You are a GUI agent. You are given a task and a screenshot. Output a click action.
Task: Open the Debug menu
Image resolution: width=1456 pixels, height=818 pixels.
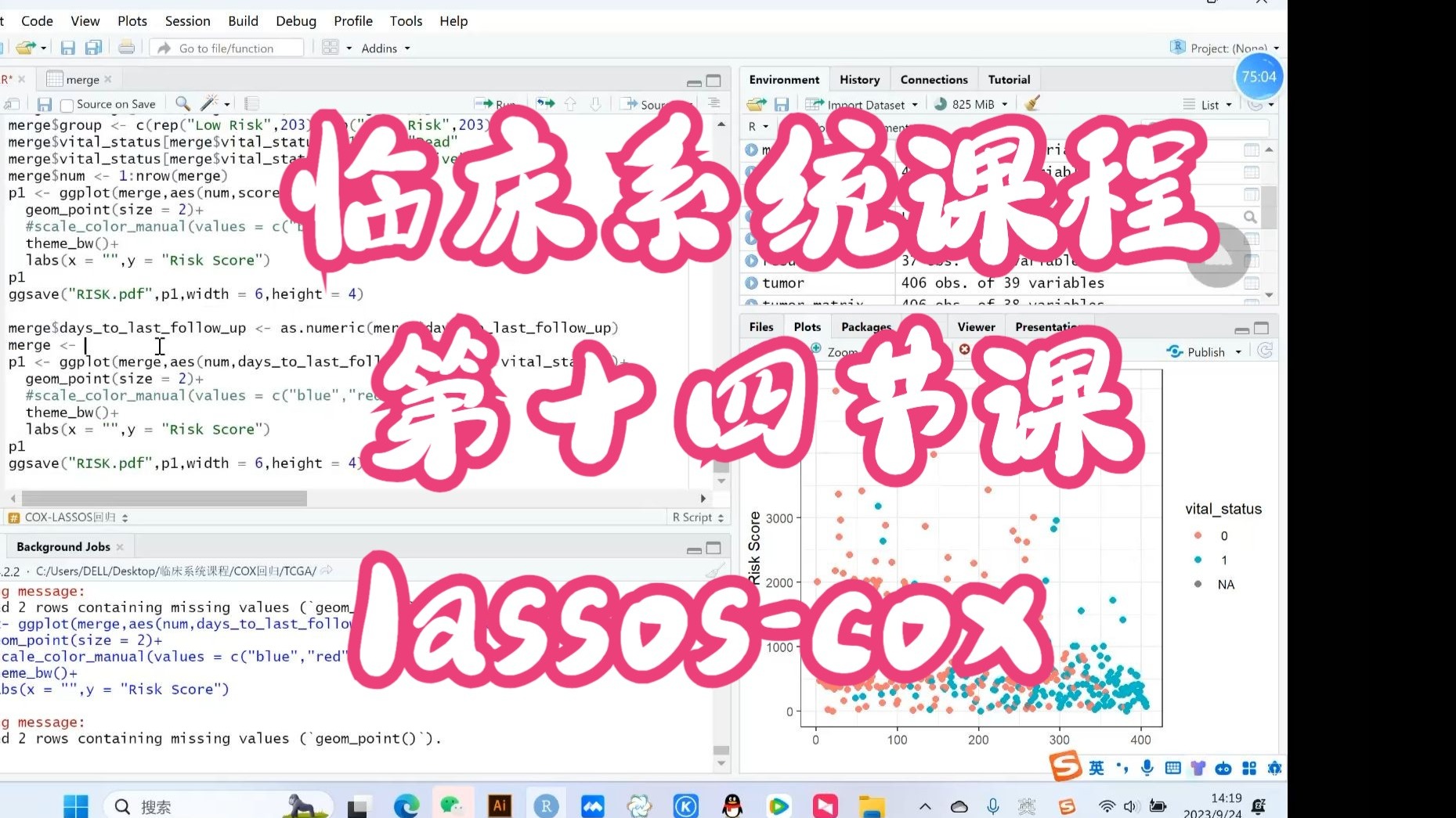[295, 21]
